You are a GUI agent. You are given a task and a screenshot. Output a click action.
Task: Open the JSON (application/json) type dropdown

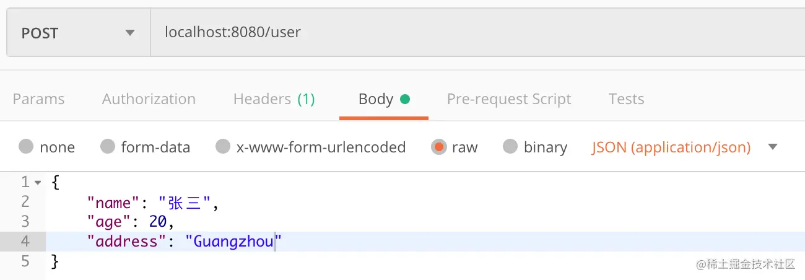671,147
